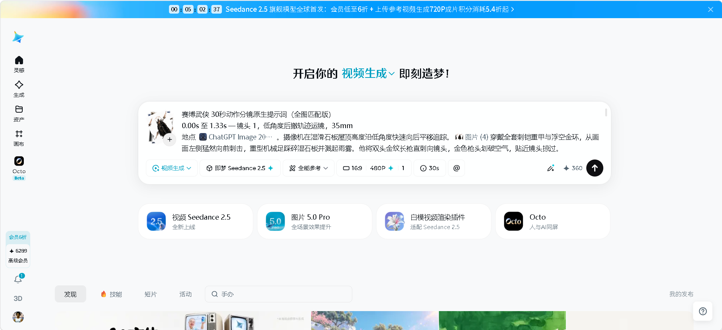
Task: Close the Seedance 2.5 promo banner
Action: (711, 9)
